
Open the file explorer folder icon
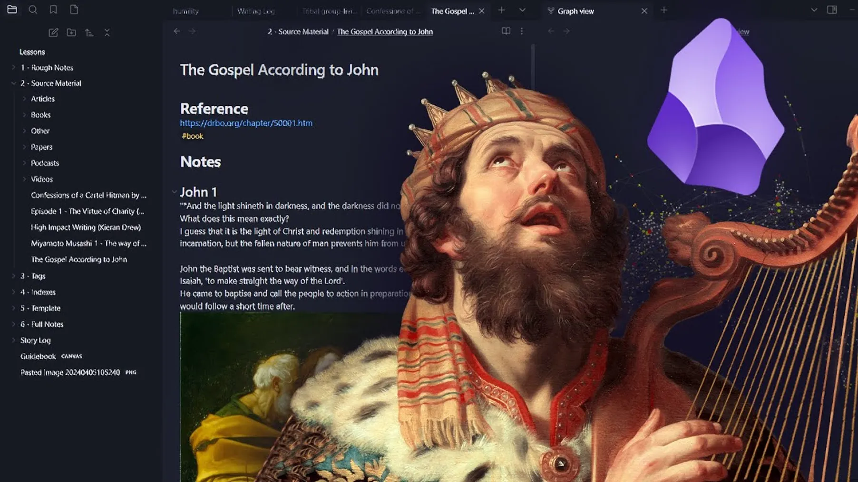12,9
